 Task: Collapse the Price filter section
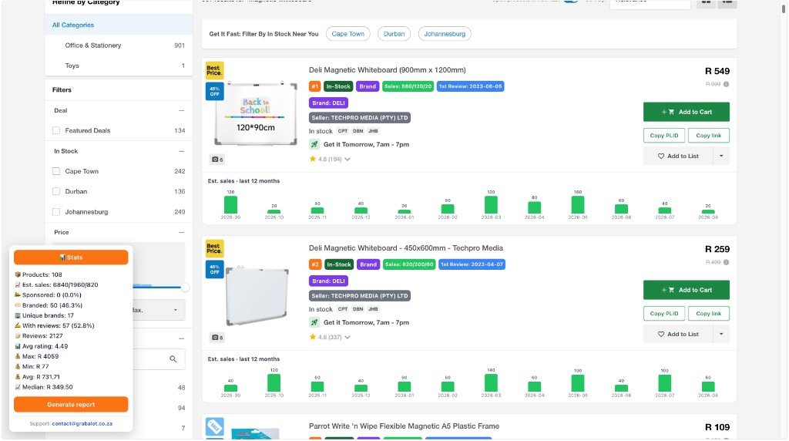tap(181, 233)
